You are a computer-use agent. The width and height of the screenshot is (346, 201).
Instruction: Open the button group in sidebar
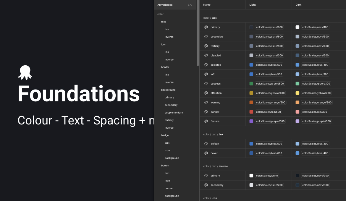165,166
